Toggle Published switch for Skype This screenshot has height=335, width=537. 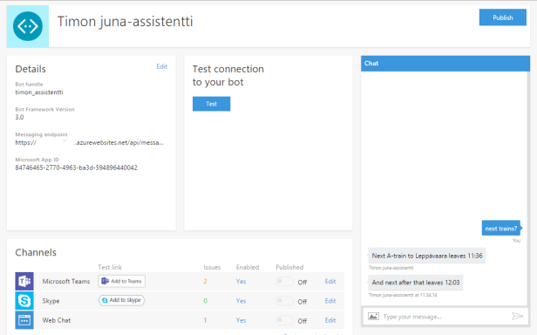point(284,301)
